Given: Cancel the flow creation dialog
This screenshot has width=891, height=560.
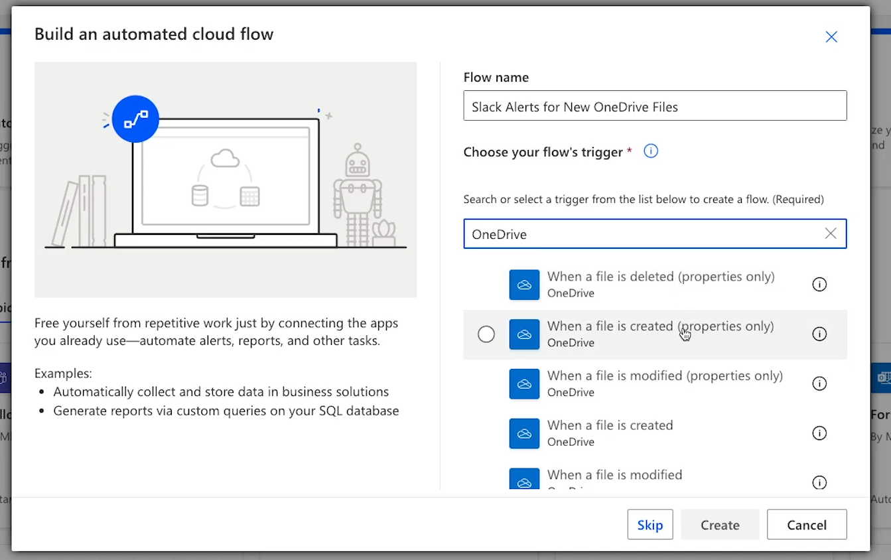Looking at the screenshot, I should 807,525.
